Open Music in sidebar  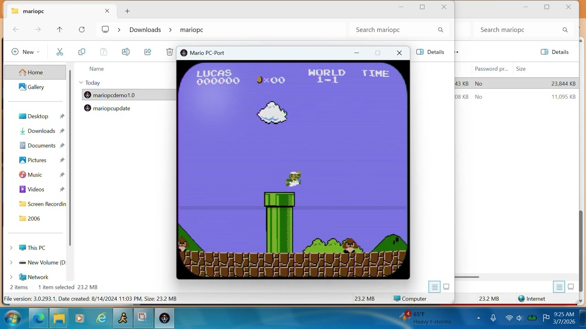coord(34,175)
